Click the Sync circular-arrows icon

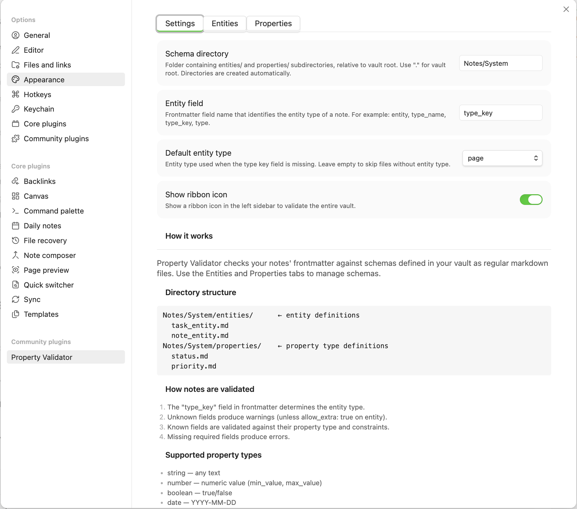coord(16,299)
